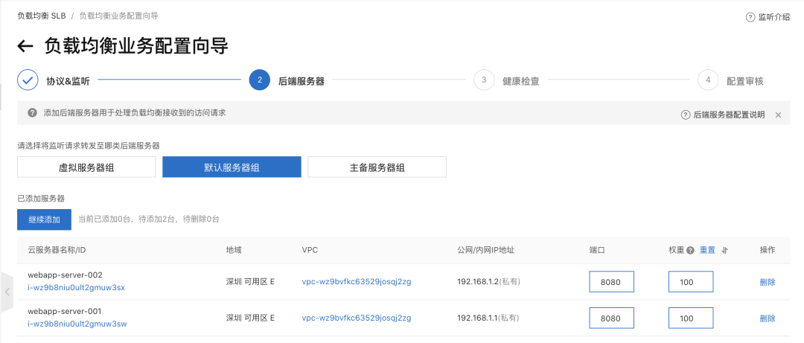Click weight field for webapp-server-002
The image size is (804, 343).
[x=691, y=282]
